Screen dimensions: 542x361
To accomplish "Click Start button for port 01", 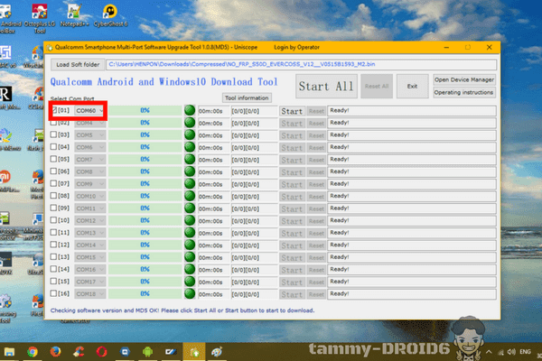I will (292, 111).
